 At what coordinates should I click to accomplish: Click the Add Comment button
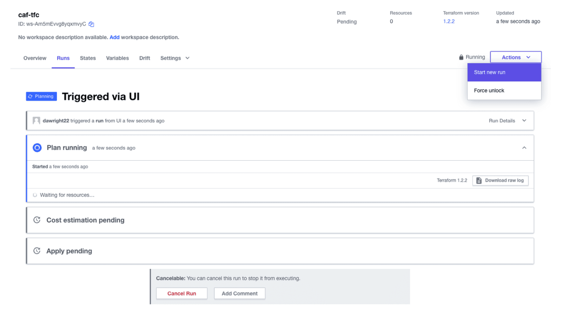pyautogui.click(x=239, y=293)
